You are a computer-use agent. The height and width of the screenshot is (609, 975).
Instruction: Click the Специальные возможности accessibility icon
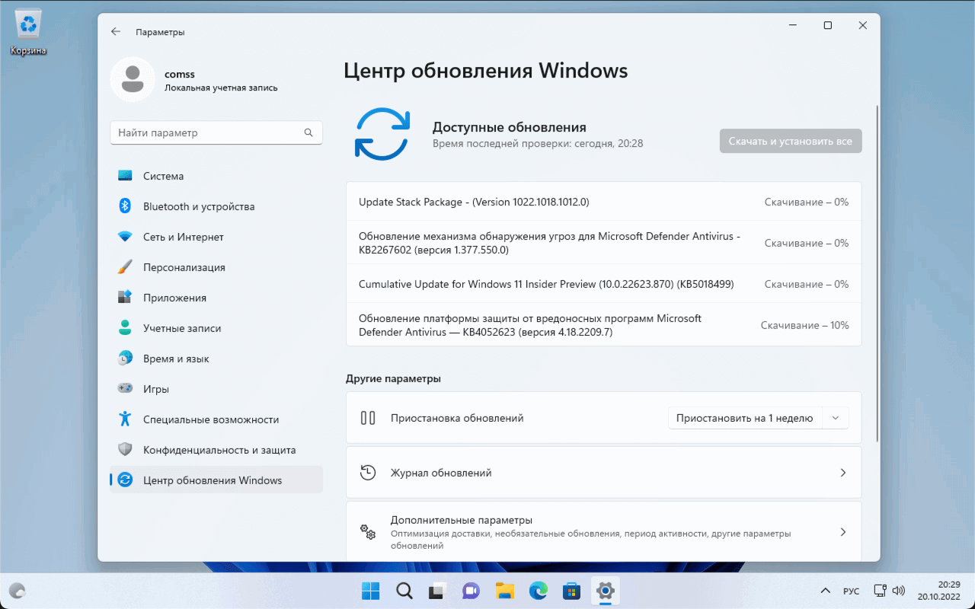(x=126, y=419)
